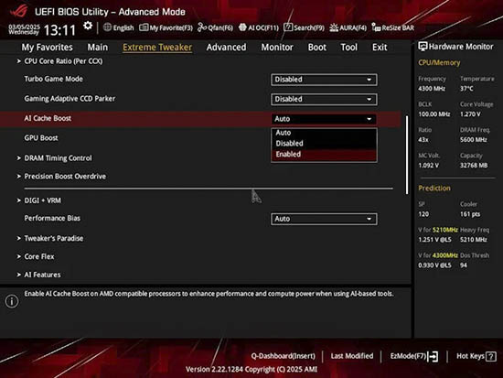This screenshot has width=503, height=378.
Task: Select the Turbo Game Mode label
Action: 54,79
